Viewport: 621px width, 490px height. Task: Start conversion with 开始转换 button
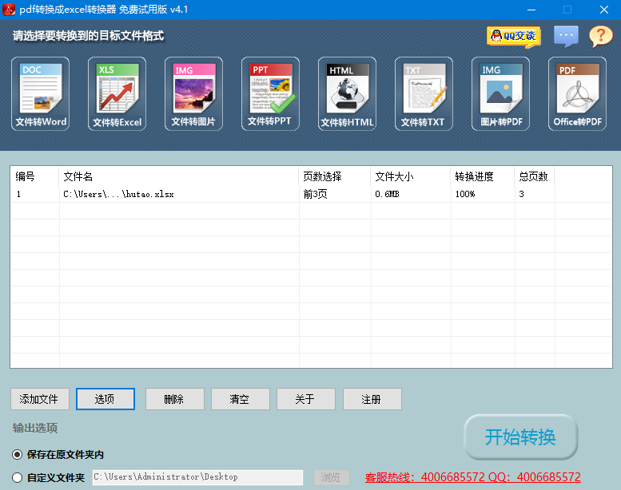521,437
